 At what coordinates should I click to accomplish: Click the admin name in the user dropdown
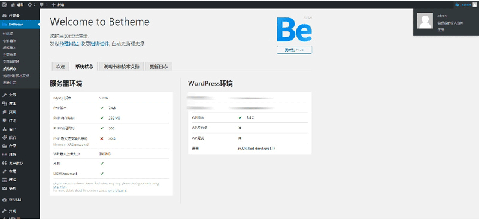(442, 16)
